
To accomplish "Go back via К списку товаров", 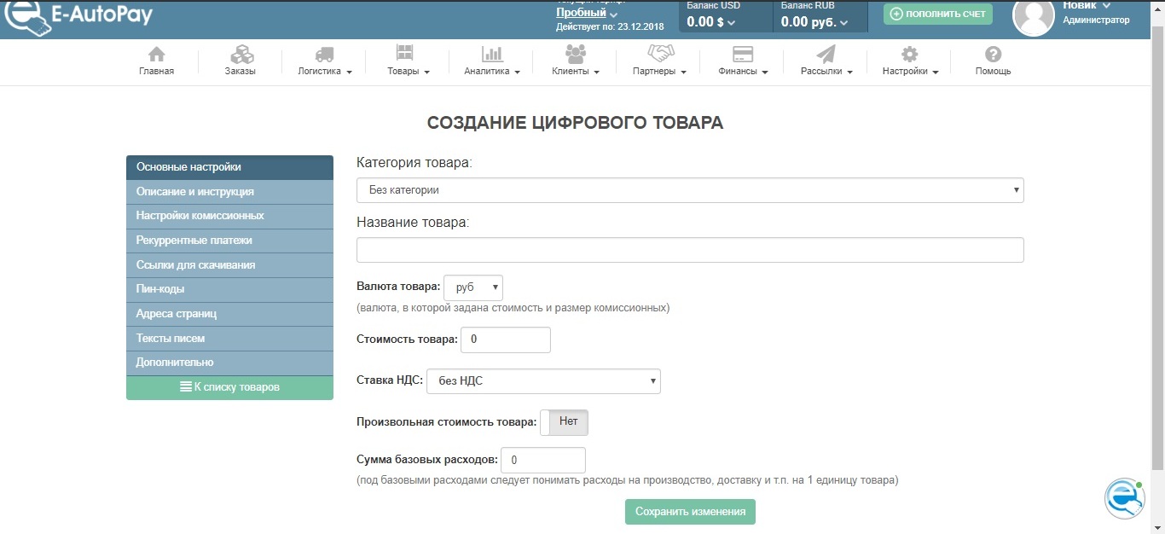I will click(x=229, y=387).
